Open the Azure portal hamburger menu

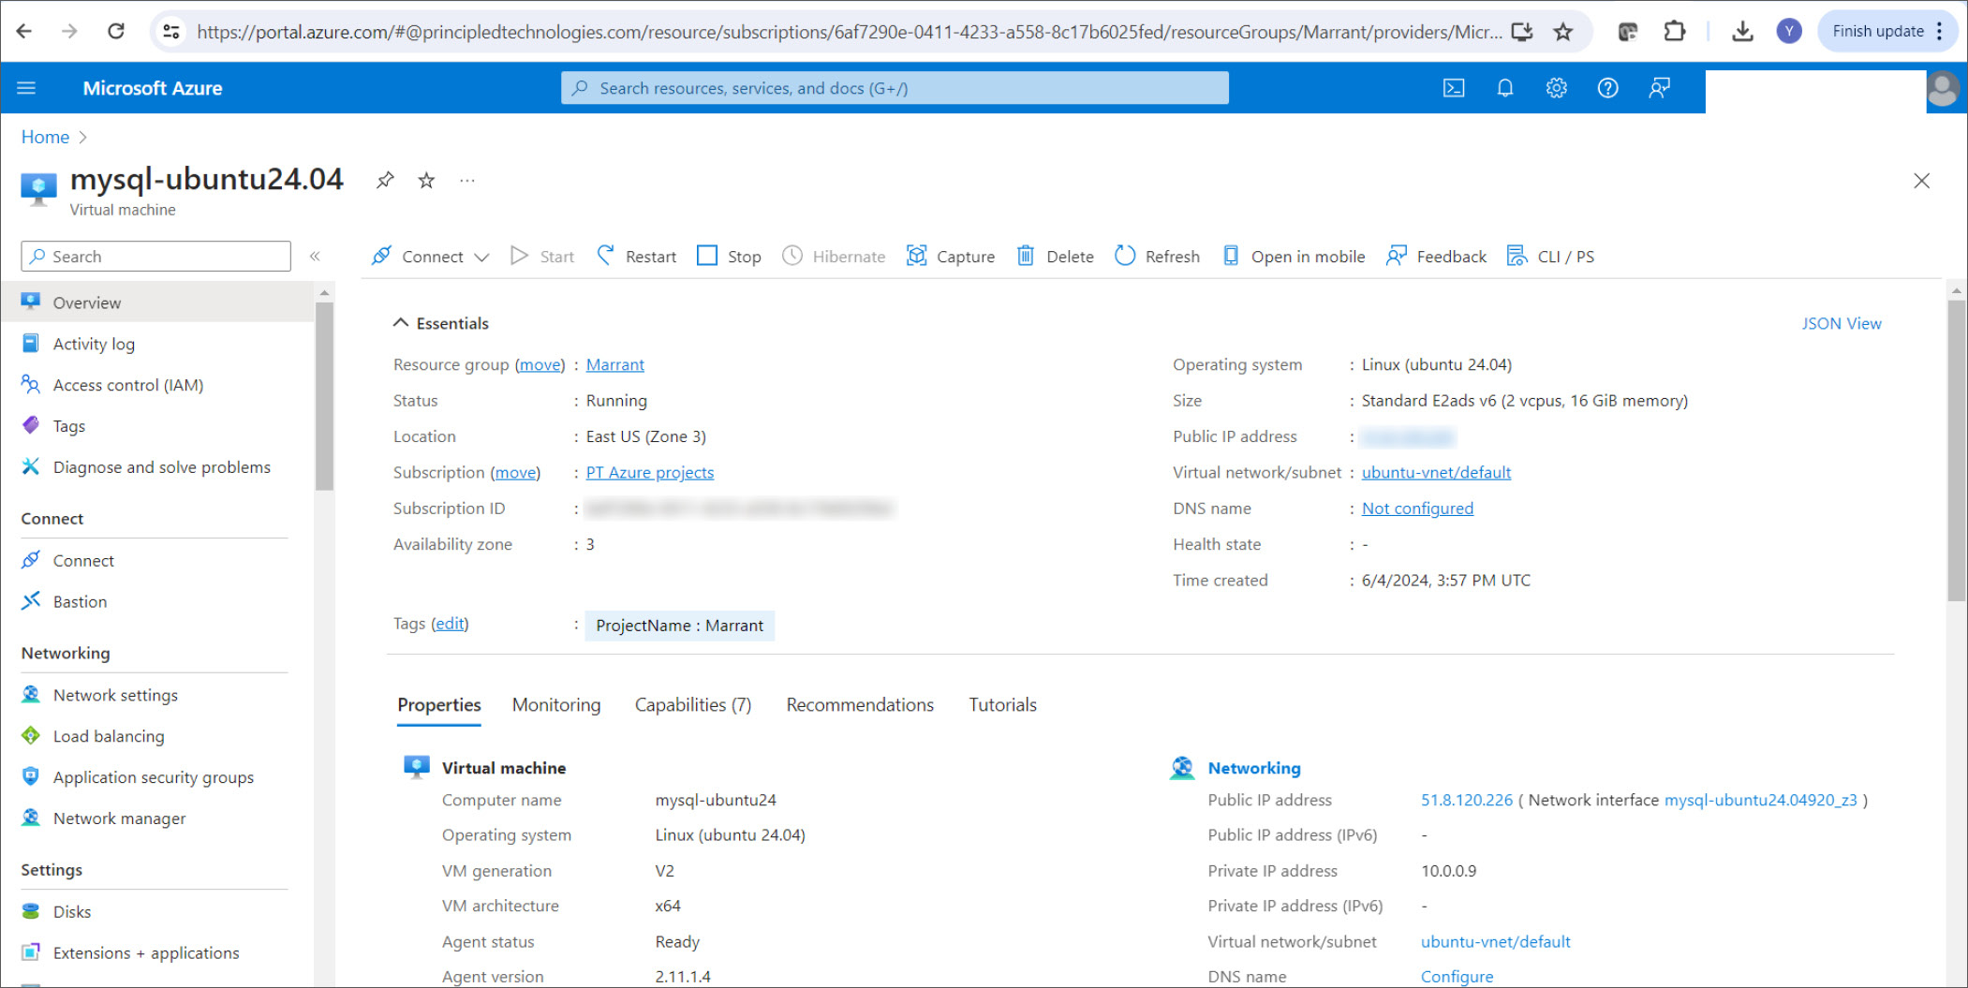(26, 88)
